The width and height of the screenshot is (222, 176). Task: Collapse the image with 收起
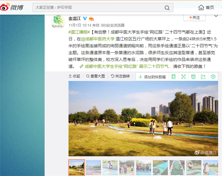coord(75,76)
